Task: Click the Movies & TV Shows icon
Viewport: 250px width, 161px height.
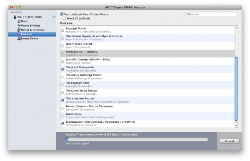Action: click(19, 30)
